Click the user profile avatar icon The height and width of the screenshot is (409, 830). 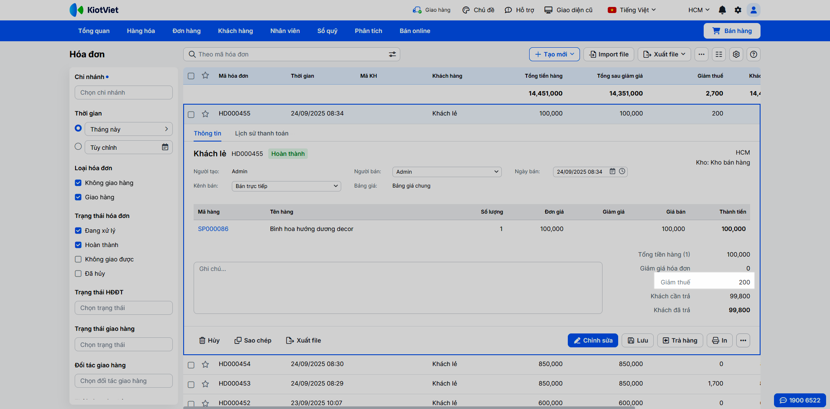pyautogui.click(x=754, y=10)
